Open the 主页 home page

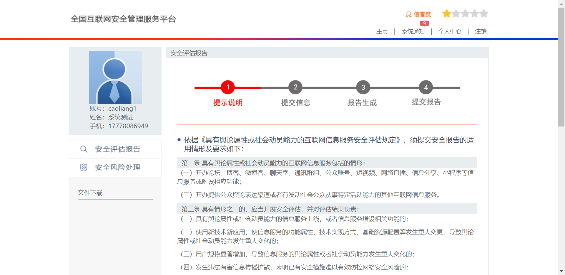382,31
